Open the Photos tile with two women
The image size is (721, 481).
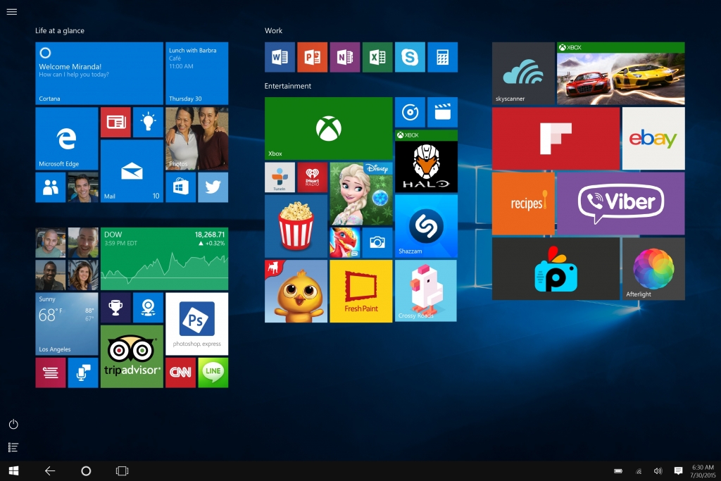[197, 139]
